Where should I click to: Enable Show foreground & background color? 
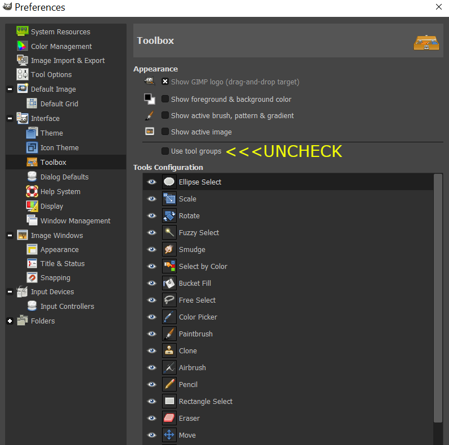[165, 99]
